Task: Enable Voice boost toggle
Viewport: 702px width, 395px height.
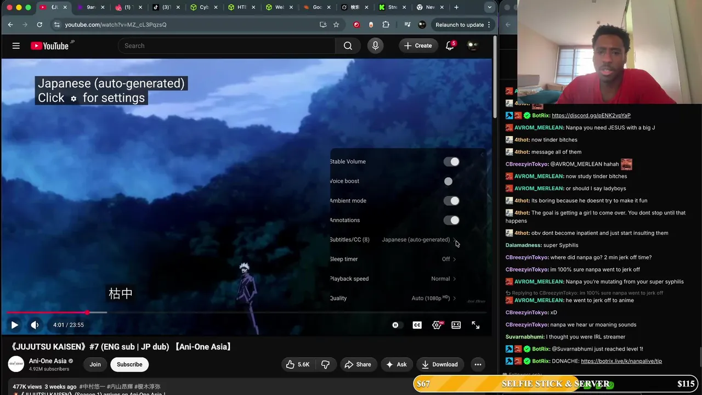Action: [x=451, y=181]
